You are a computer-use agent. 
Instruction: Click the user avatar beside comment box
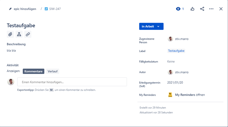coord(11,82)
